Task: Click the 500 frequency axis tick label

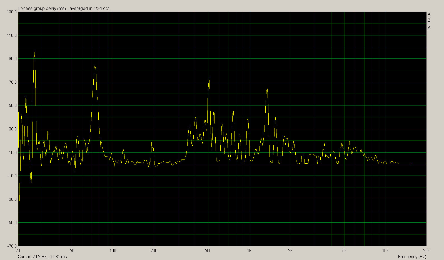Action: tap(208, 251)
